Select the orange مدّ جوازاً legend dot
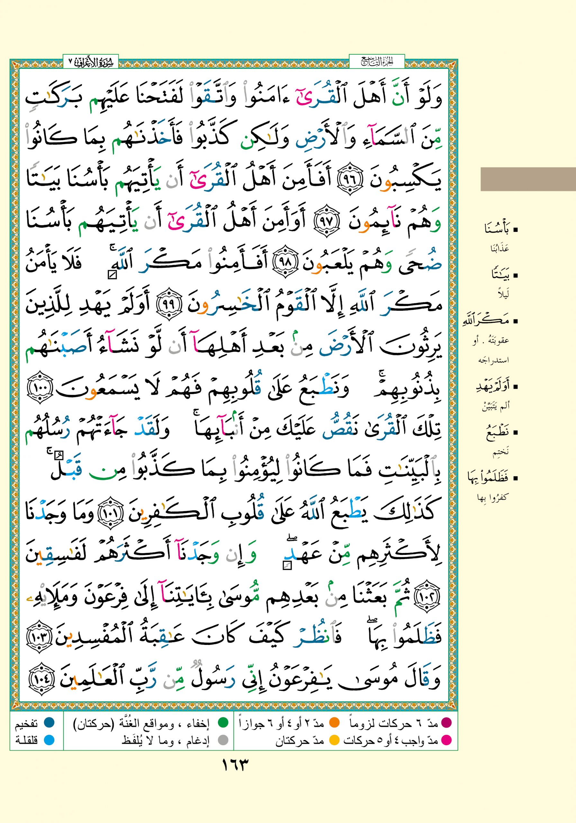This screenshot has width=576, height=823. pyautogui.click(x=334, y=723)
